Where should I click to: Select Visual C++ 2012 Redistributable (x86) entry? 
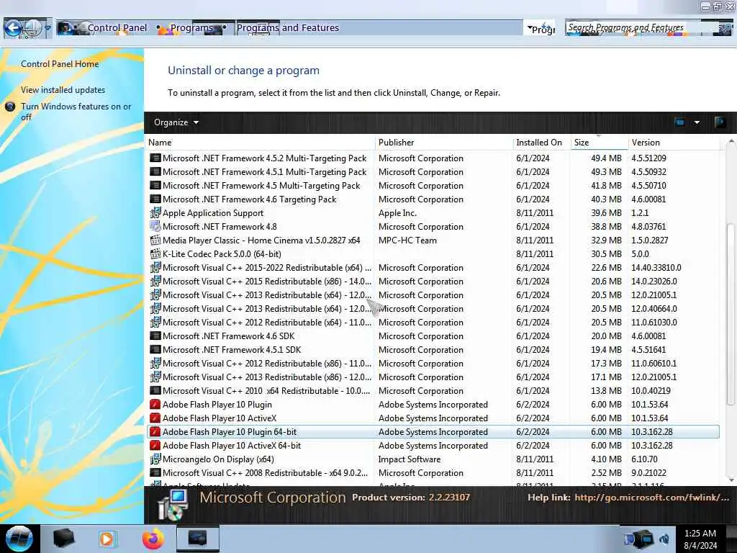pos(433,363)
